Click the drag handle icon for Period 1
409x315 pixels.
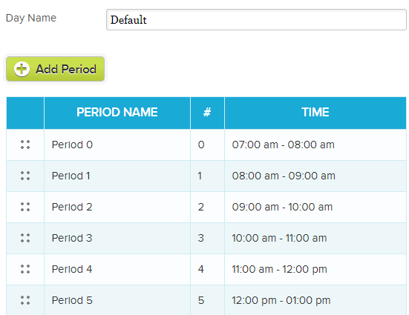[x=25, y=176]
